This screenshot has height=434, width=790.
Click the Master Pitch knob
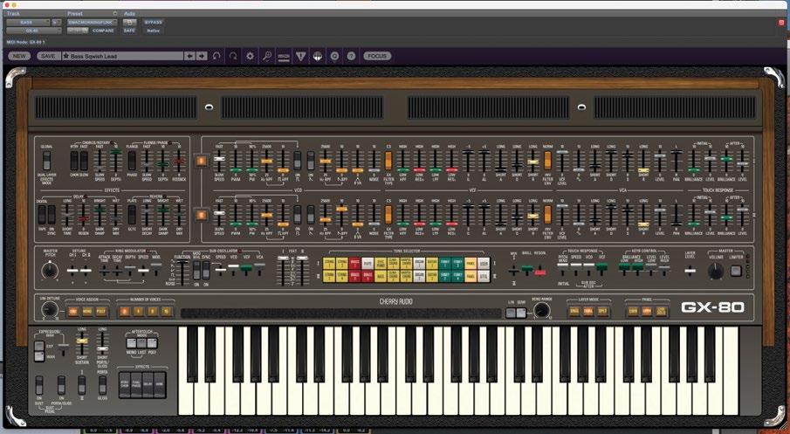[50, 271]
